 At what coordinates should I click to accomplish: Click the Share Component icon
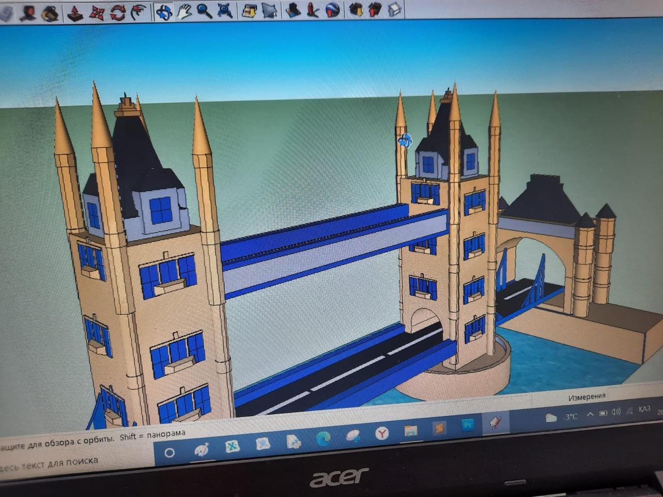[395, 9]
